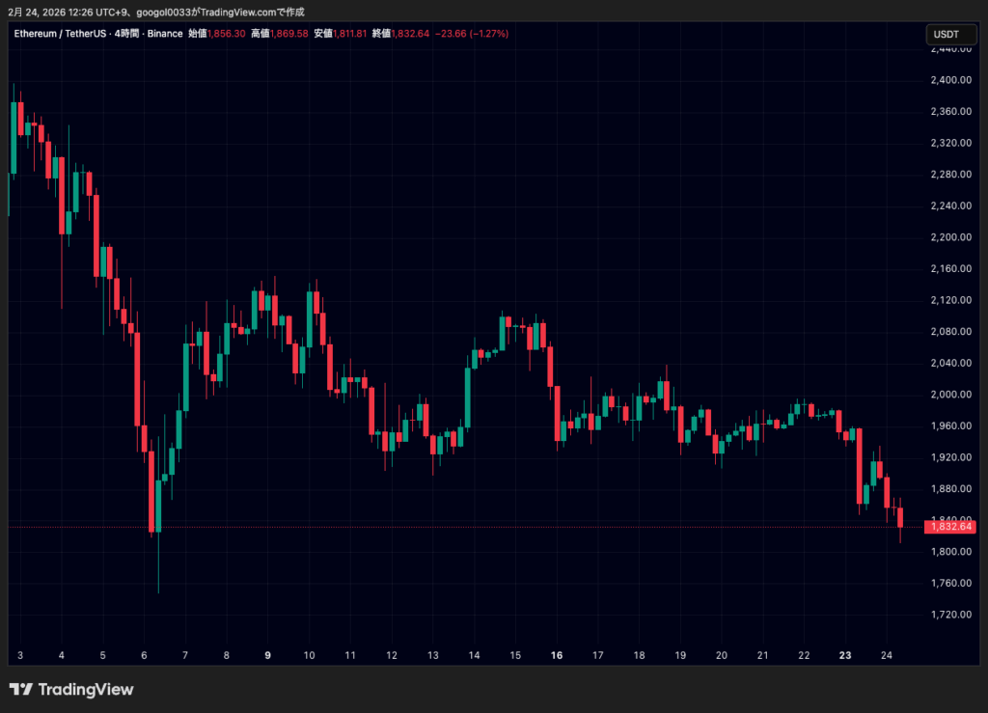The height and width of the screenshot is (713, 988).
Task: Click the 24 date on time axis
Action: point(887,655)
